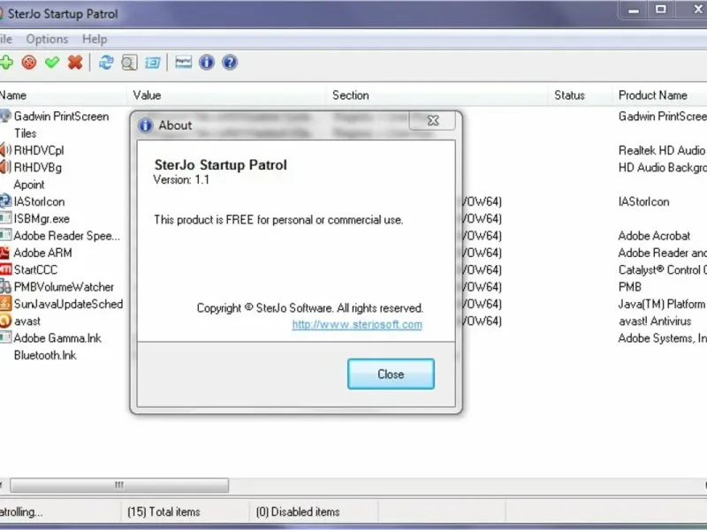Screen dimensions: 707x530
Task: Click the magnifier search toolbar icon
Action: pos(129,62)
